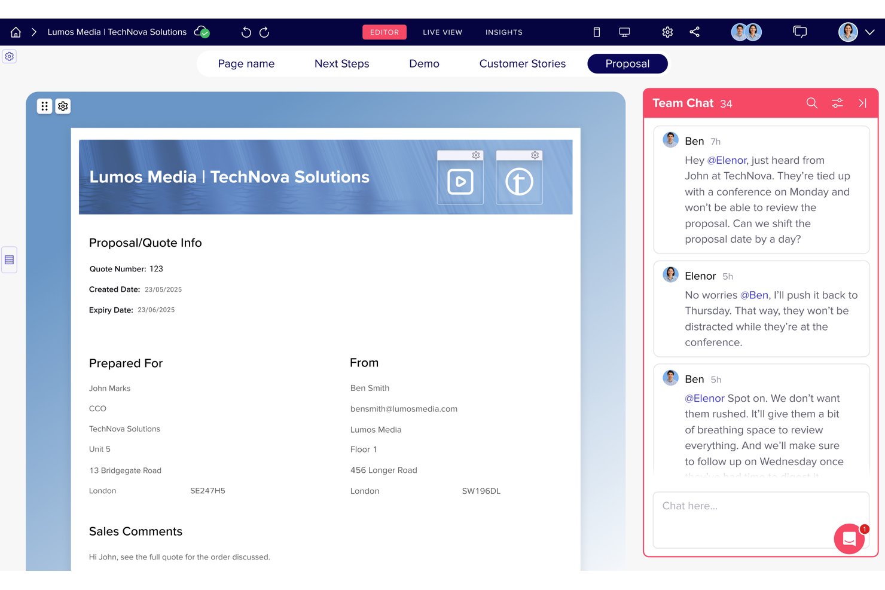885x590 pixels.
Task: Click breadcrumb Lumos Media | TechNova Solutions
Action: (x=117, y=32)
